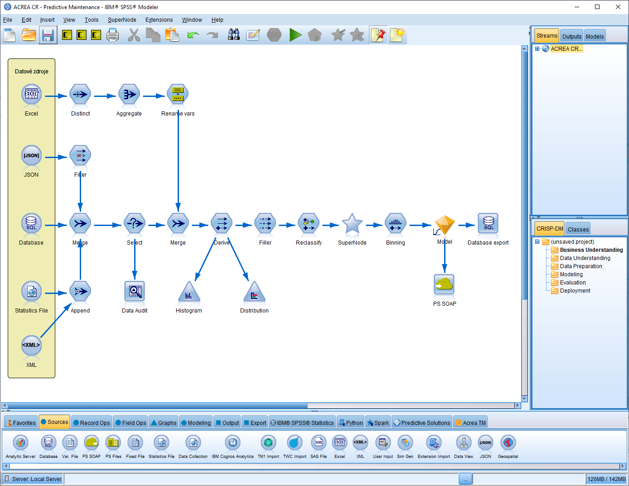
Task: Click the Histogram graph node
Action: tap(189, 292)
